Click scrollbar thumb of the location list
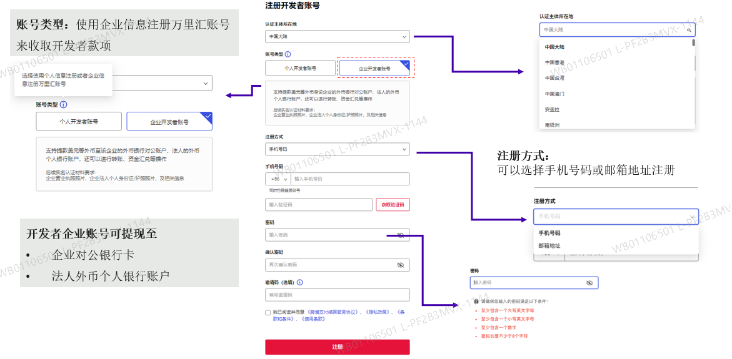Screen dimensions: 732x359 point(693,43)
